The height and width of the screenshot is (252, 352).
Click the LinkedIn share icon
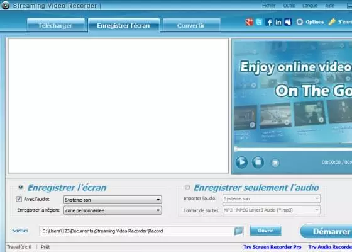(x=278, y=22)
